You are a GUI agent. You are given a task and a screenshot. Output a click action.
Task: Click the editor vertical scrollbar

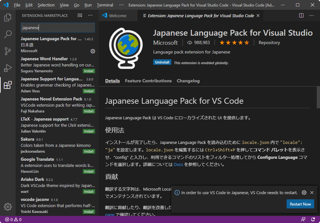click(x=318, y=97)
